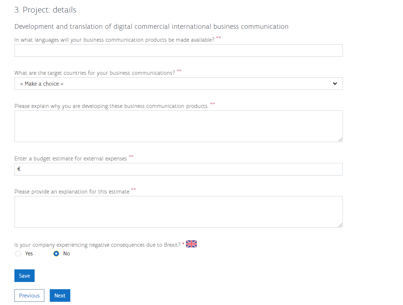
Task: Click resize handle of explanation-for-products textarea
Action: coord(340,139)
